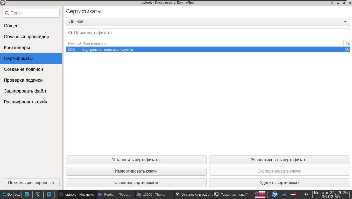This screenshot has width=352, height=199.
Task: Switch to the Установка и рабо… taskbar window
Action: click(194, 194)
